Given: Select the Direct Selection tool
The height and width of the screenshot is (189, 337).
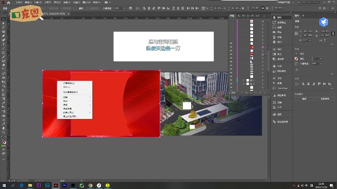Looking at the screenshot, I should pos(3,23).
